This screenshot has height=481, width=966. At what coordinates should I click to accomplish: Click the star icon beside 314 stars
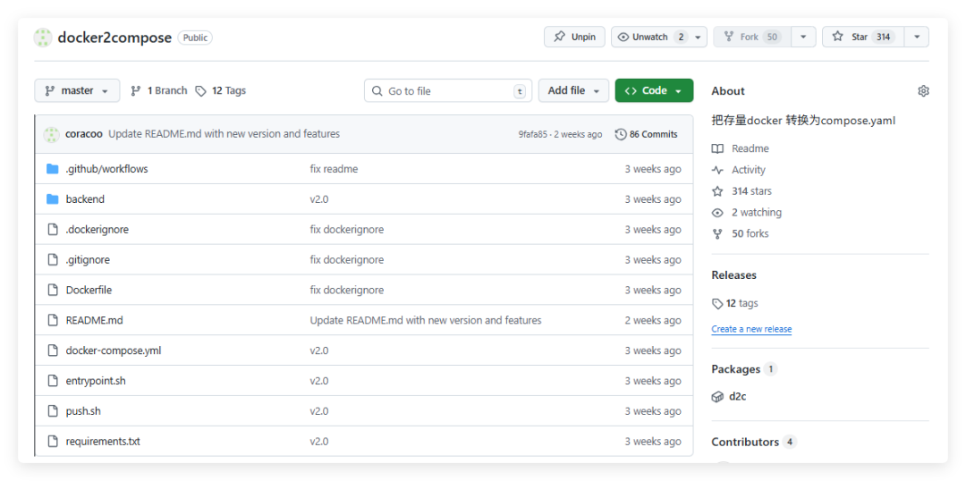[717, 191]
